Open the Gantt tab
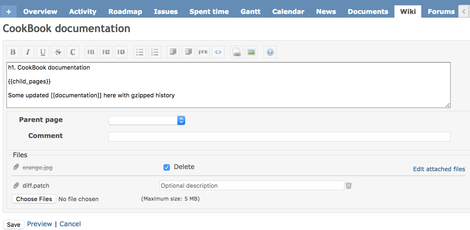Image resolution: width=470 pixels, height=230 pixels. [250, 12]
